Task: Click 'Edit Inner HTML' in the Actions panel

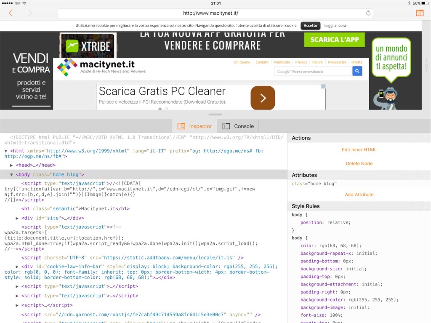Action: [x=359, y=149]
